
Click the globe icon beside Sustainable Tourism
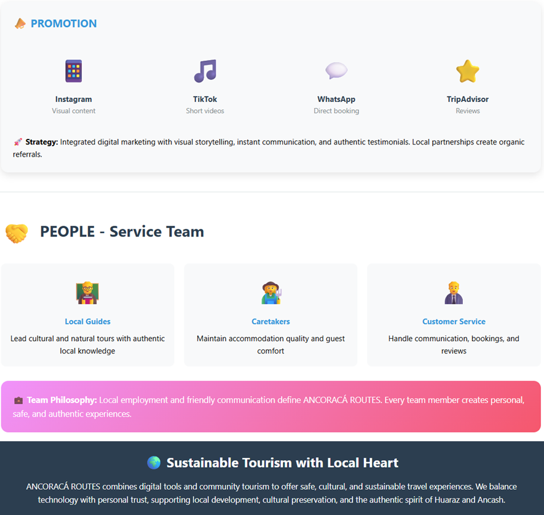pos(154,463)
